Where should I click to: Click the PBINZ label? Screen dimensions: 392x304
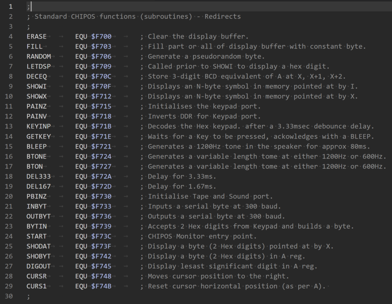tap(36, 196)
